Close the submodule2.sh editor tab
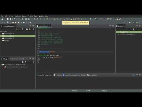 [x=50, y=26]
